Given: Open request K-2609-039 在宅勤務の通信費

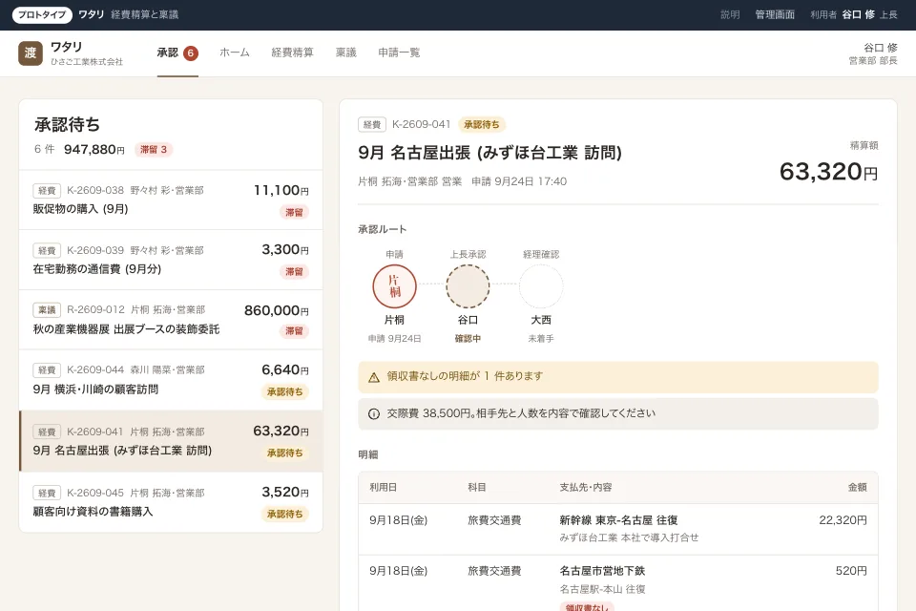Looking at the screenshot, I should click(171, 260).
